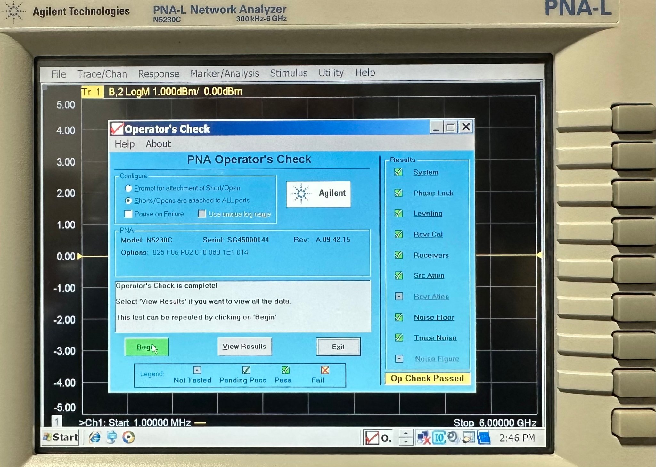Screen dimensions: 656x467
Task: Click the Stop 6.00000 GHz readout
Action: (495, 422)
